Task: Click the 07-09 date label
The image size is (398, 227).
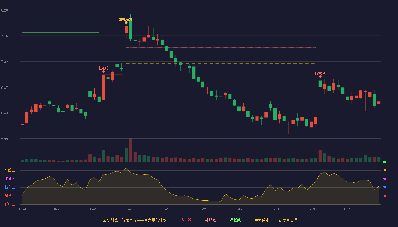Action: [x=347, y=209]
